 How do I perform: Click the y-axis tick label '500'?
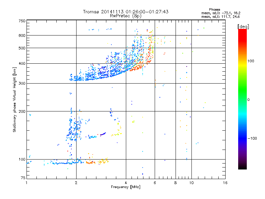[22, 48]
